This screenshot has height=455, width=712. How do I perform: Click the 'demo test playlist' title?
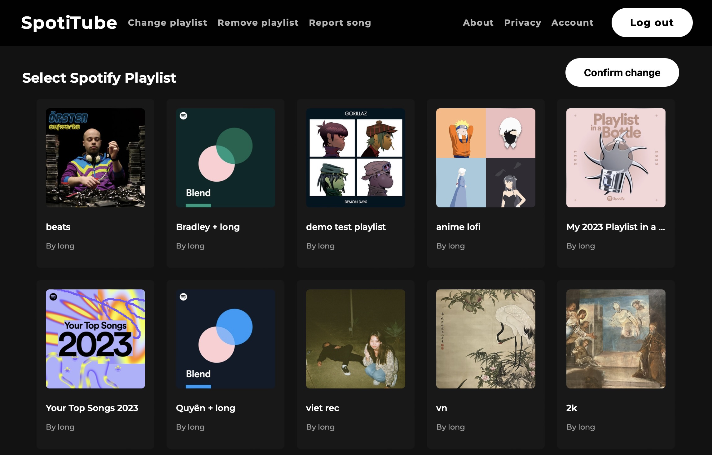click(346, 227)
